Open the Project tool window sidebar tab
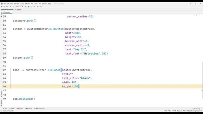Viewport: 203px width, 114px height. point(1,14)
